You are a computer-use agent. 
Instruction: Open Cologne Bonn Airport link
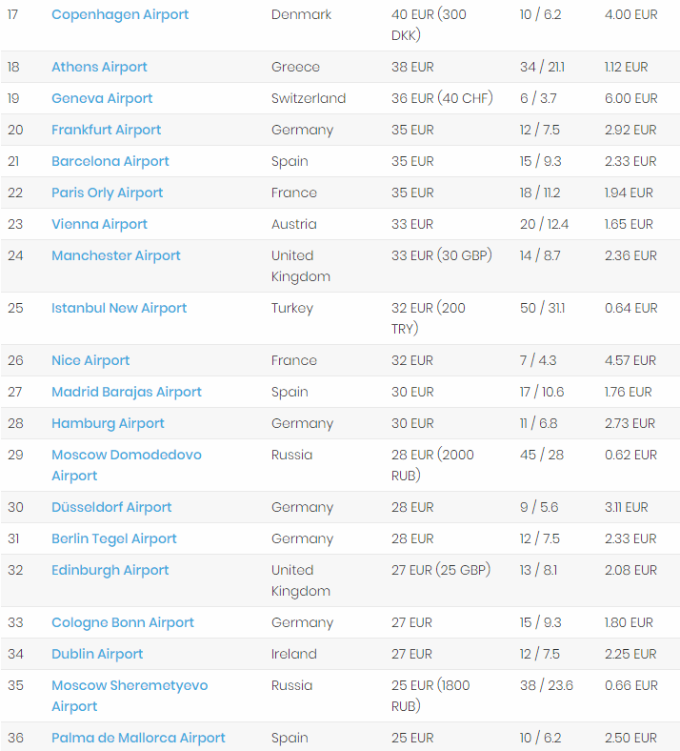pos(122,622)
